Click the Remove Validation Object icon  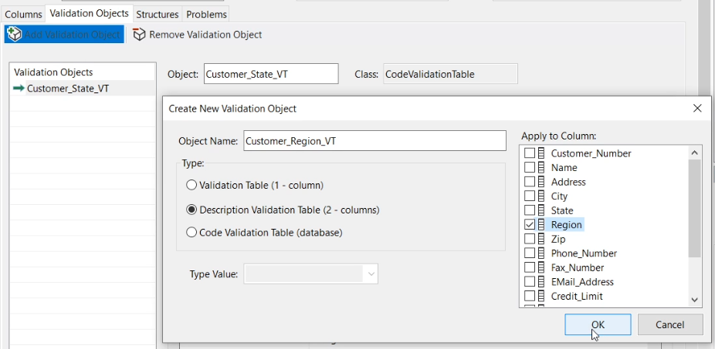(x=139, y=35)
